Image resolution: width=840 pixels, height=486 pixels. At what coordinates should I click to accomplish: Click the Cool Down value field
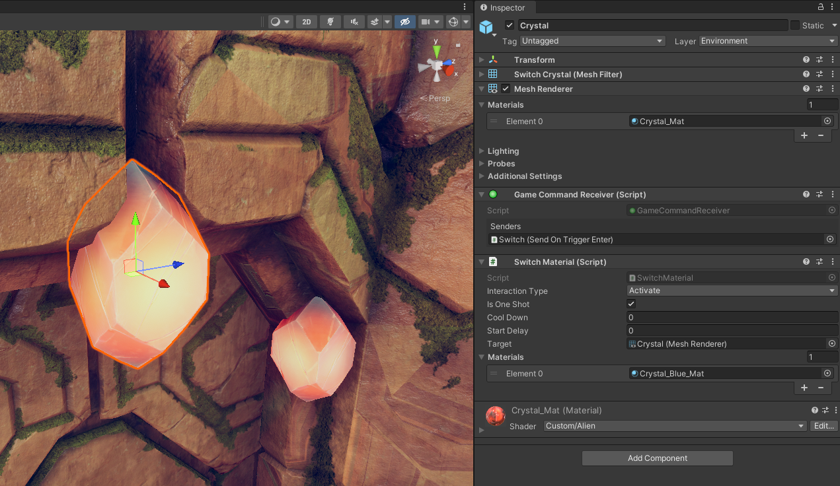[732, 318]
